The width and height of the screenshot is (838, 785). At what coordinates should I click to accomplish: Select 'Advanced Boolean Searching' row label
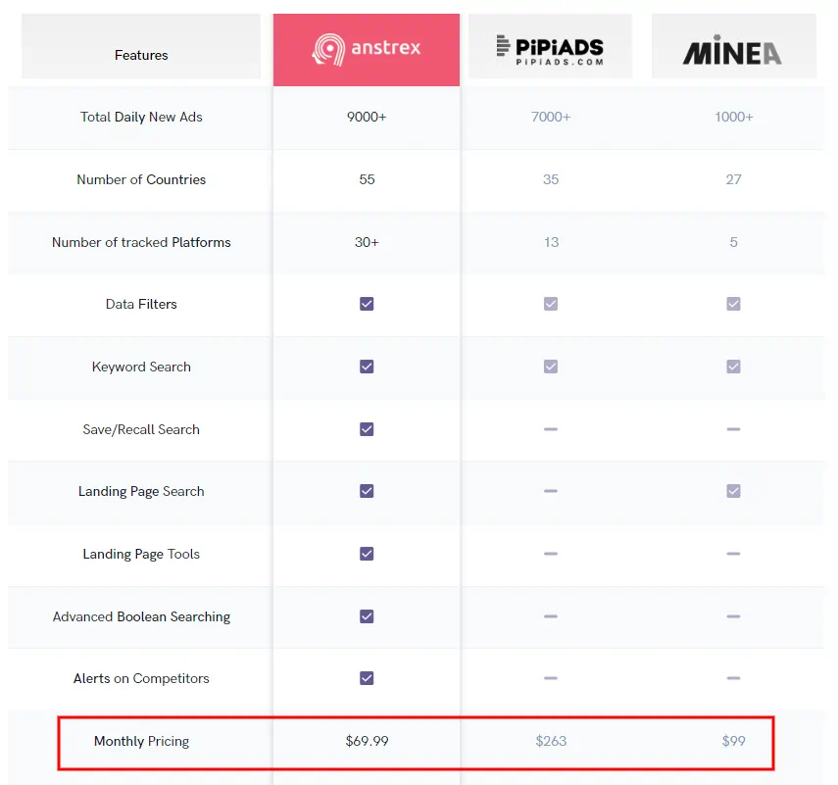[x=141, y=616]
